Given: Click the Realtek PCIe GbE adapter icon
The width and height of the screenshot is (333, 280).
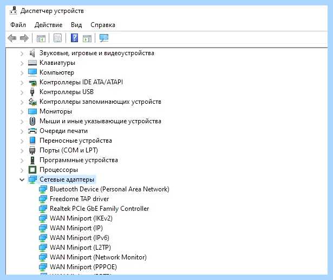Looking at the screenshot, I should point(43,209).
